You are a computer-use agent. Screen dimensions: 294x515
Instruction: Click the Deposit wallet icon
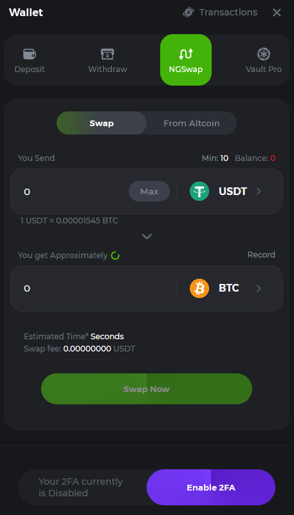pos(30,54)
